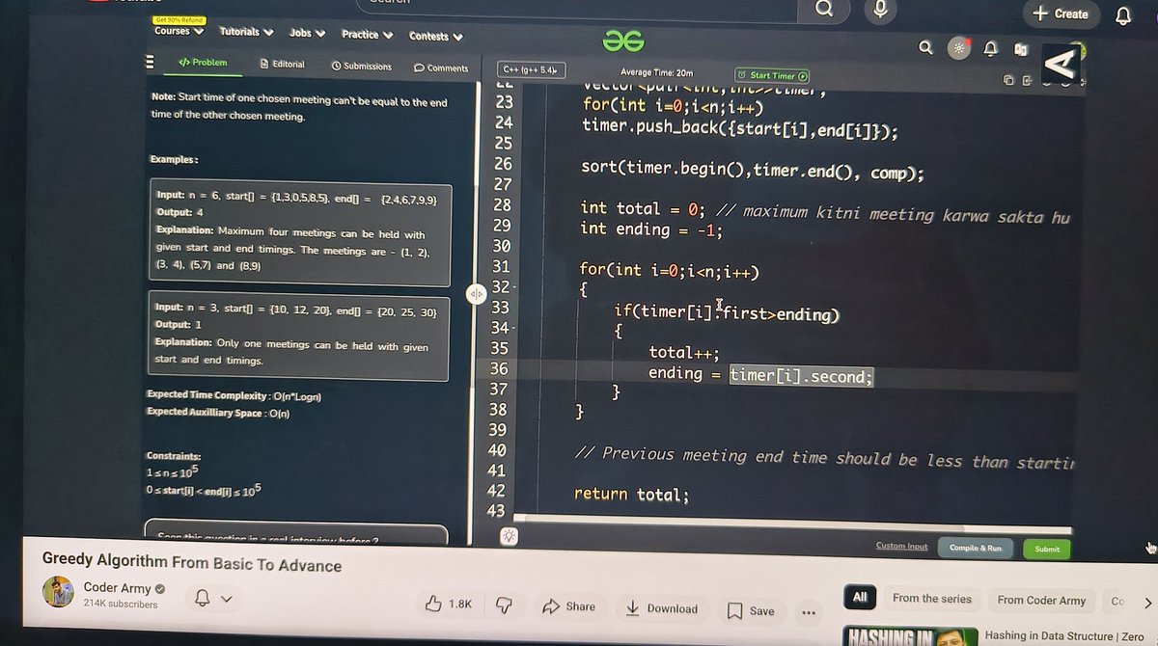Click the editor toolbar icon right of copy
This screenshot has width=1158, height=646.
pos(1028,81)
